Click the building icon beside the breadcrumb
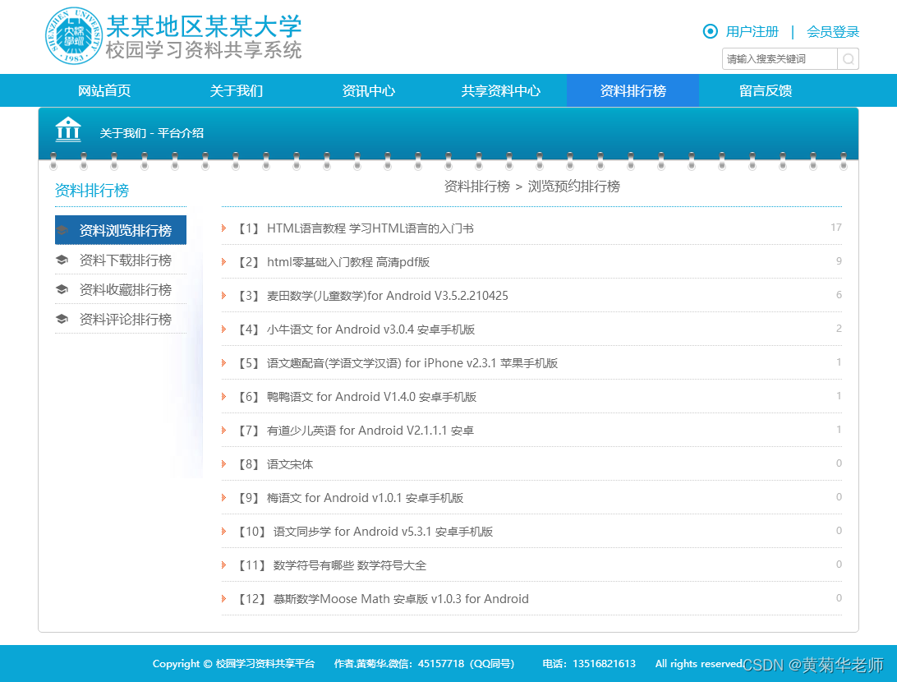 tap(67, 129)
